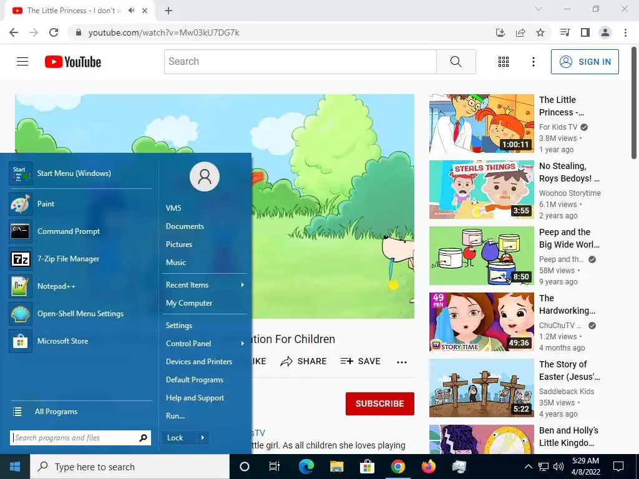Click the Task View taskbar icon
The width and height of the screenshot is (639, 479).
coord(275,467)
